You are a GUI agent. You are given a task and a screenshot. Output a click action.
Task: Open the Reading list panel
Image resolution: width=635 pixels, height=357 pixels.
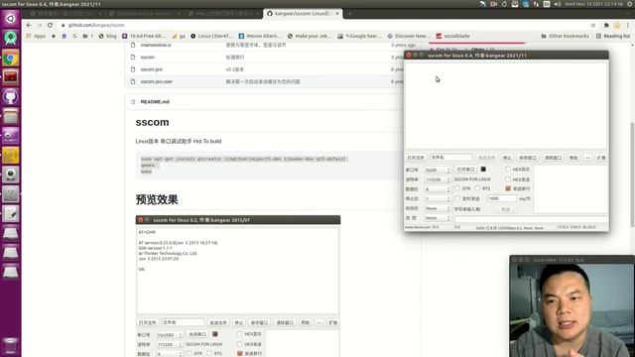[x=613, y=36]
